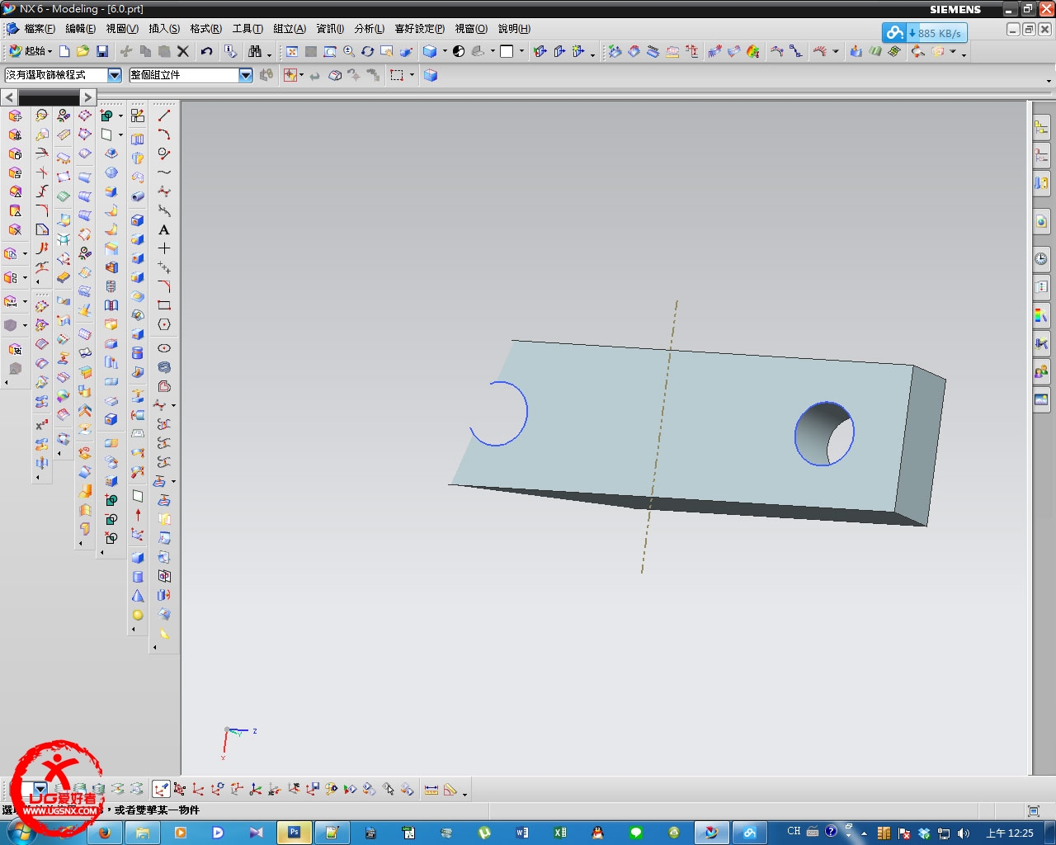The width and height of the screenshot is (1056, 845).
Task: Click the Cone primitive icon
Action: tap(138, 596)
